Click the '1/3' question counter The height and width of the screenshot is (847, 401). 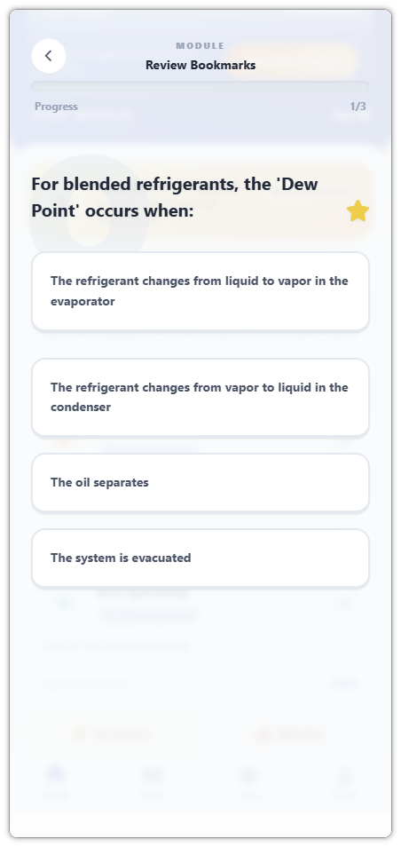tap(358, 107)
